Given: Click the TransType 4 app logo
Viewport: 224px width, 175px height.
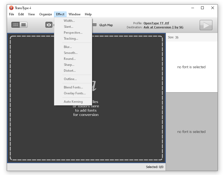Looking at the screenshot, I should click(x=11, y=8).
